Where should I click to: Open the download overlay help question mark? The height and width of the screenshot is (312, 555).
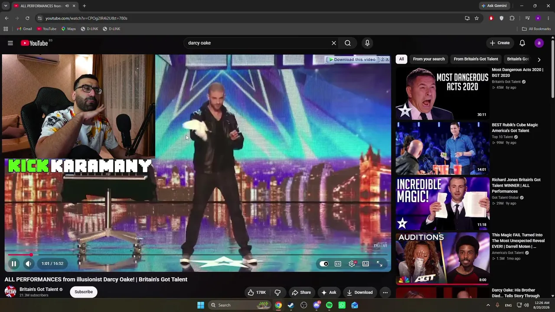click(x=382, y=59)
